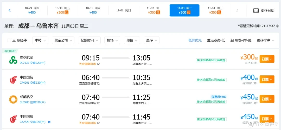The height and width of the screenshot is (130, 281).
Task: Expand the 舱位 dropdown
Action: coord(132,40)
